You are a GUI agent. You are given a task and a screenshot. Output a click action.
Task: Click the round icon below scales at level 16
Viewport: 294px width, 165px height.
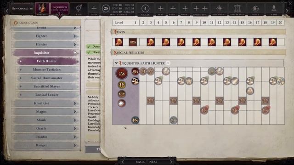pyautogui.click(x=250, y=91)
